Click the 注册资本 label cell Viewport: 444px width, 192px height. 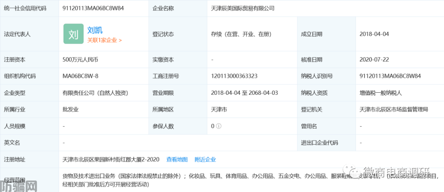click(29, 59)
